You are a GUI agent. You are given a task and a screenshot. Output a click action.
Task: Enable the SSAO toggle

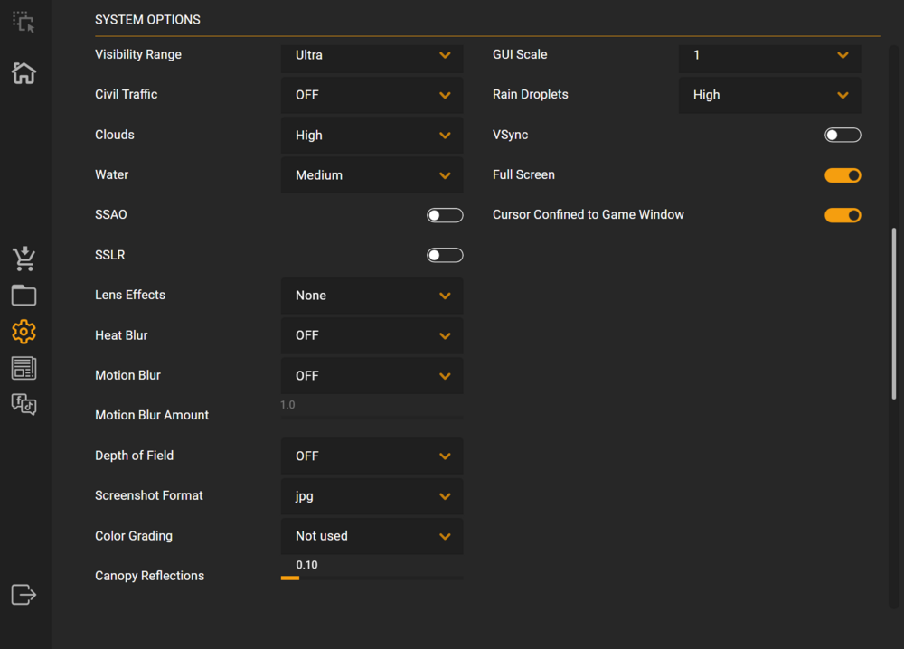445,215
